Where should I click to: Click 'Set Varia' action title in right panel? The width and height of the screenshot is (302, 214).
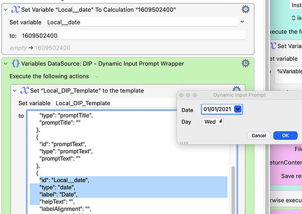click(x=289, y=46)
